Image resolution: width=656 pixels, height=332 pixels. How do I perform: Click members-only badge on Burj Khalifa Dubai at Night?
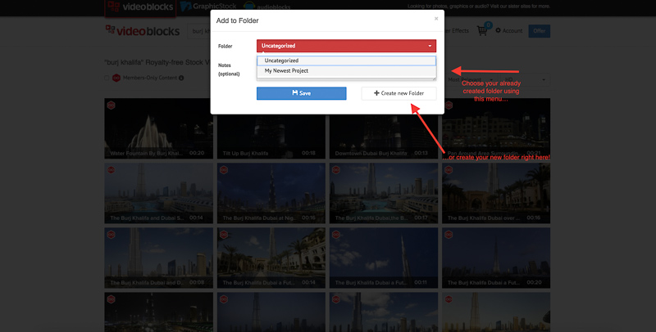tap(224, 170)
